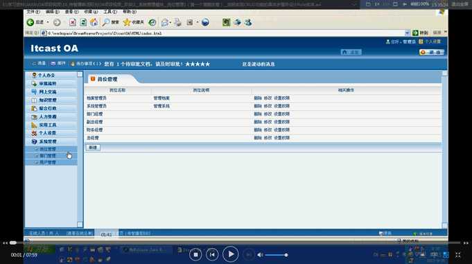Click the 转到 Go button
This screenshot has width=472, height=264.
pos(421,33)
